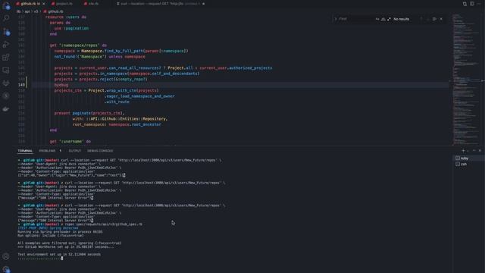Open the Manage gear icon at bottom
The height and width of the screenshot is (273, 485).
[x=6, y=269]
